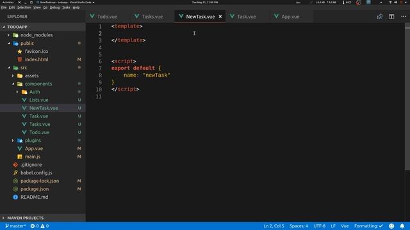Open the .gitignore file
This screenshot has height=230, width=410.
coord(31,165)
